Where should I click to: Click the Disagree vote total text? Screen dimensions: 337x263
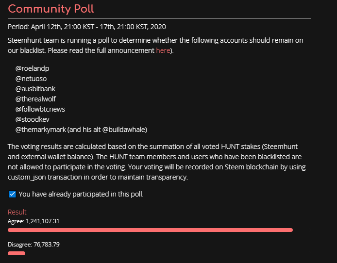[34, 245]
